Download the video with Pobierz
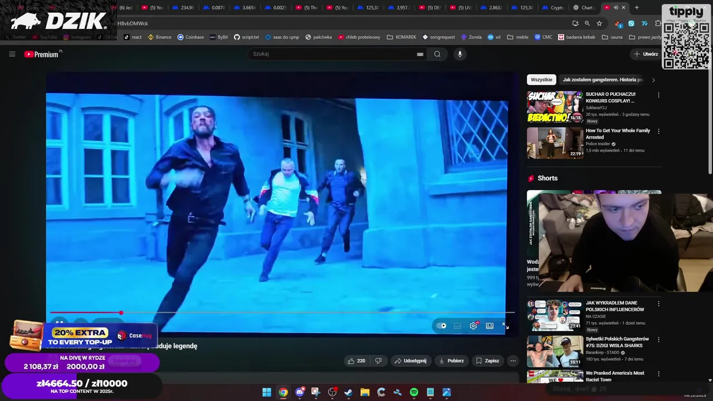 pos(451,361)
